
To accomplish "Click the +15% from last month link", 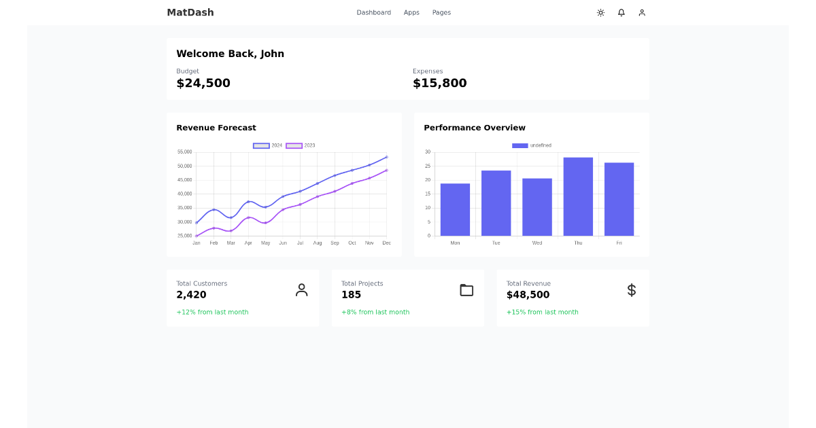I will pyautogui.click(x=542, y=312).
